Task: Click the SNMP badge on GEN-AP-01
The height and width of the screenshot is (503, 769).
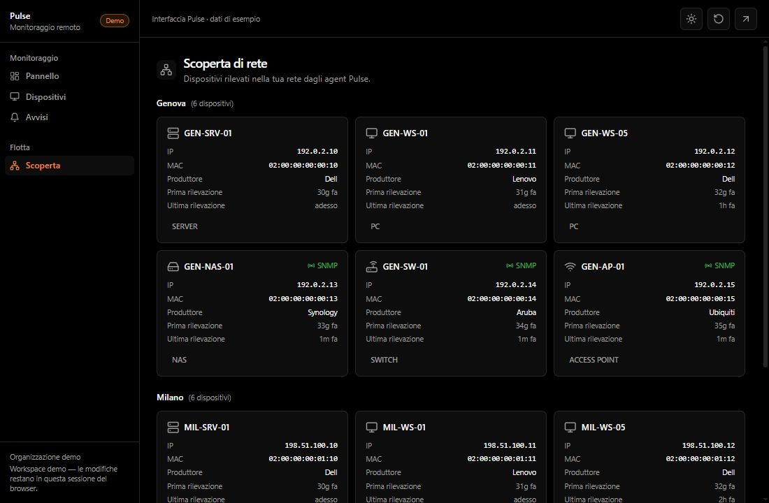Action: click(x=720, y=265)
